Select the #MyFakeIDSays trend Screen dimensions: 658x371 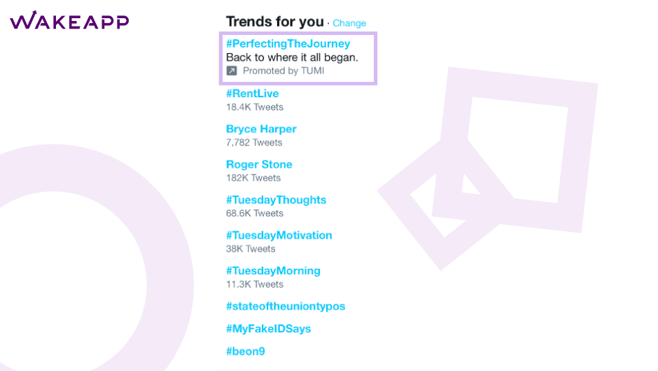coord(269,328)
